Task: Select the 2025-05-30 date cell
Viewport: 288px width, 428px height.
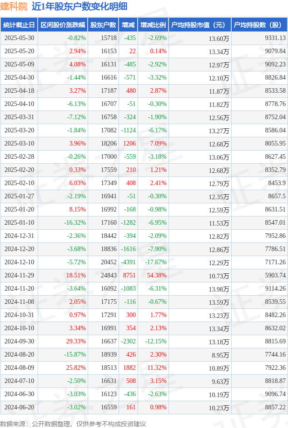Action: (20, 38)
